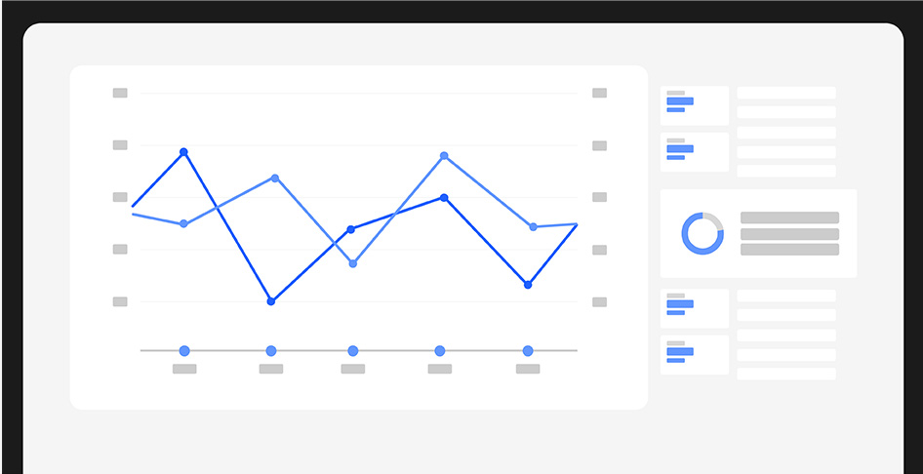The image size is (923, 474).
Task: Select the topmost mini bar chart card
Action: coord(694,105)
